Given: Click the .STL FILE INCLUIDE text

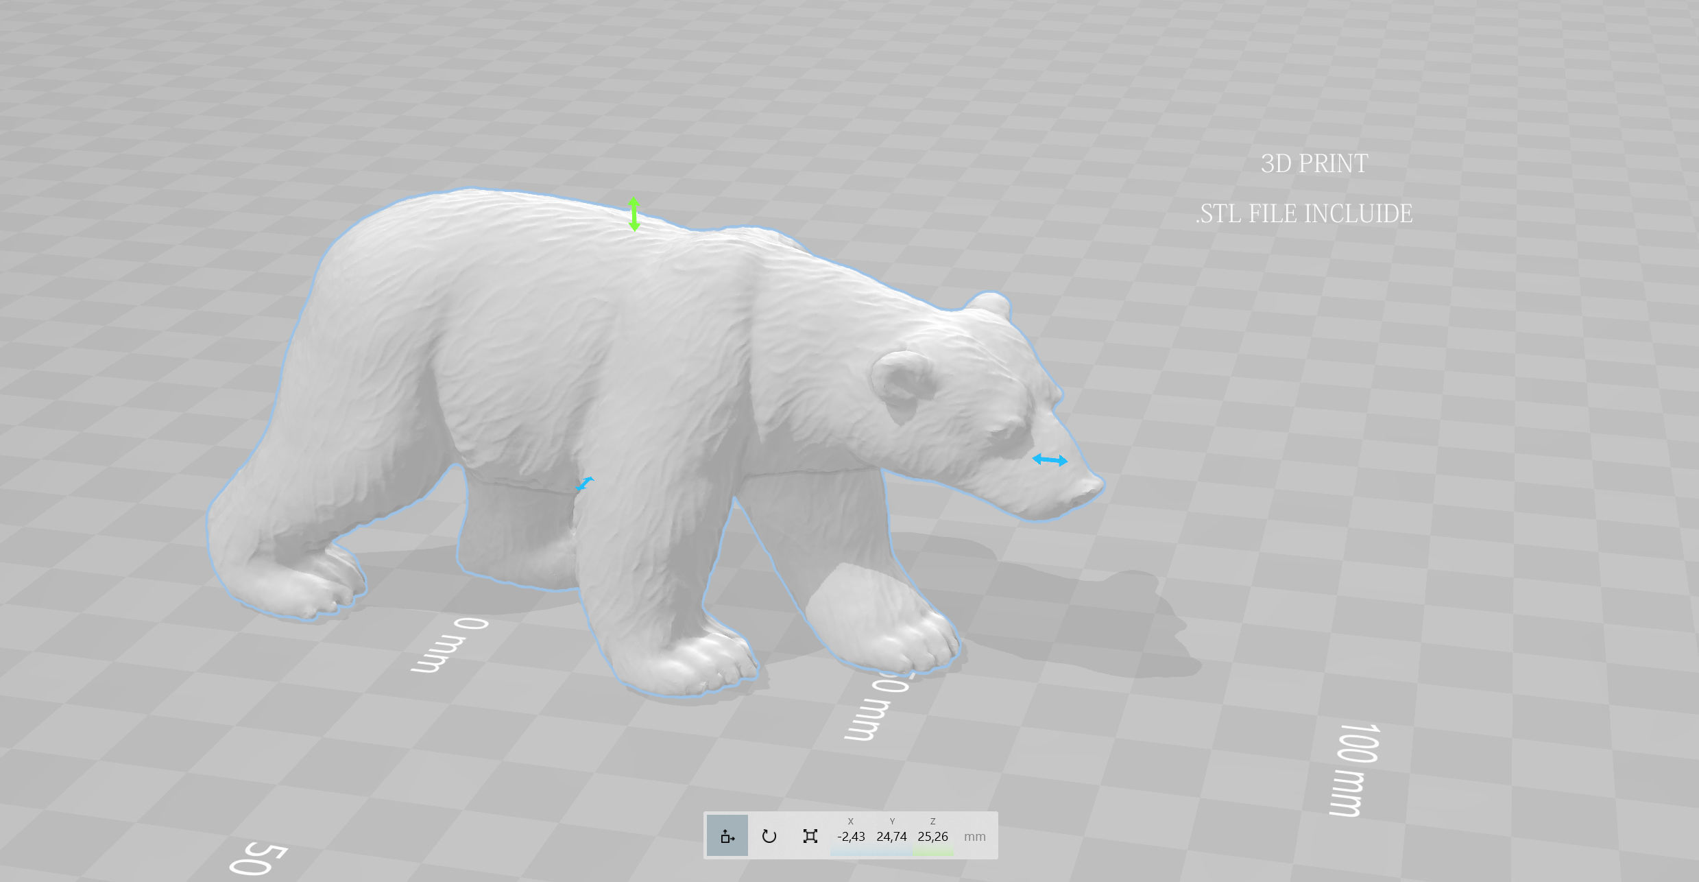Looking at the screenshot, I should (x=1304, y=213).
